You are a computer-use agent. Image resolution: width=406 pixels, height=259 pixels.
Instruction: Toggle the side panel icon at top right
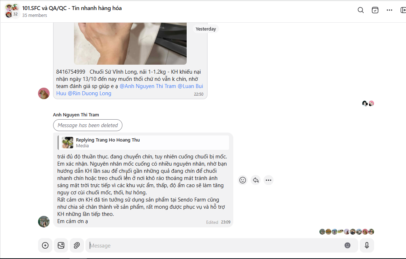point(403,10)
